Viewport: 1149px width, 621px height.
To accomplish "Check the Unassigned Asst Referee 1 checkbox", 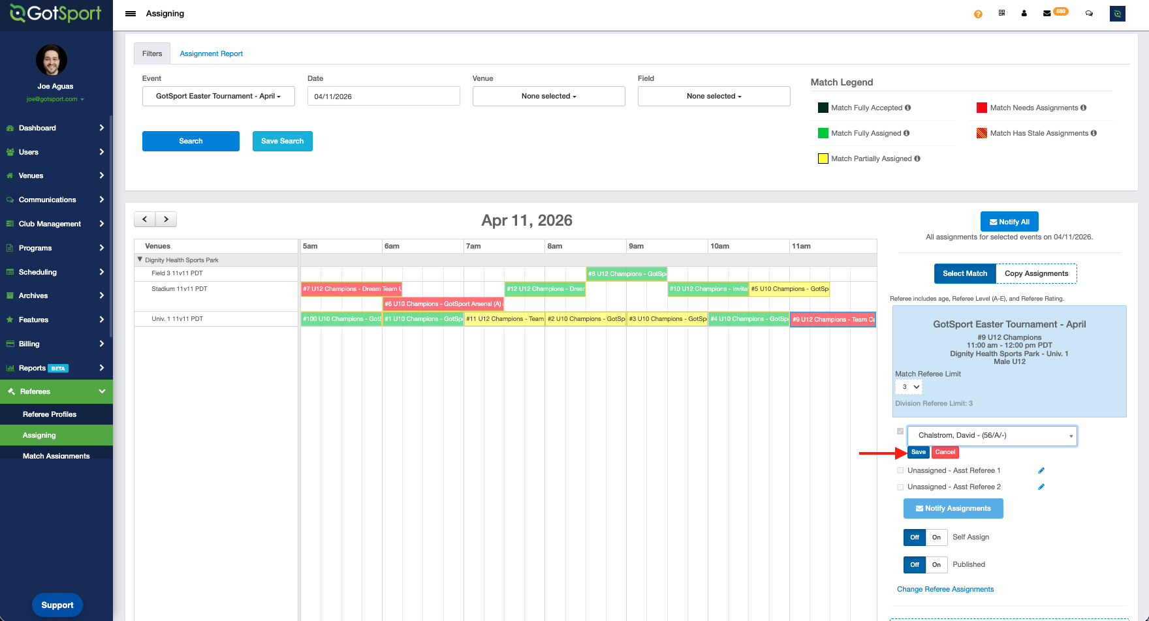I will pos(900,470).
